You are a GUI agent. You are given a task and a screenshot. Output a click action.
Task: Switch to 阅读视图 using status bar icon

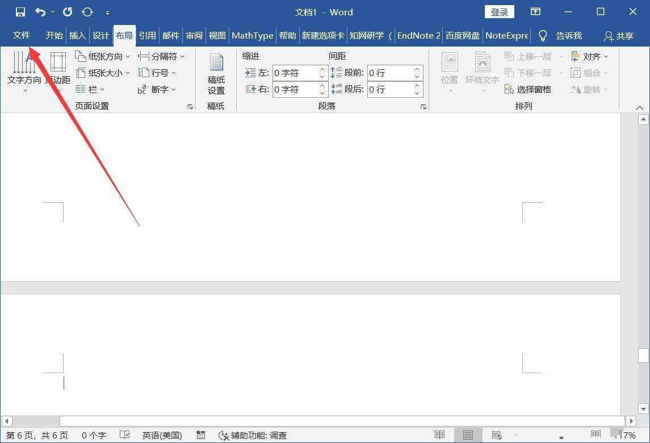pos(440,435)
